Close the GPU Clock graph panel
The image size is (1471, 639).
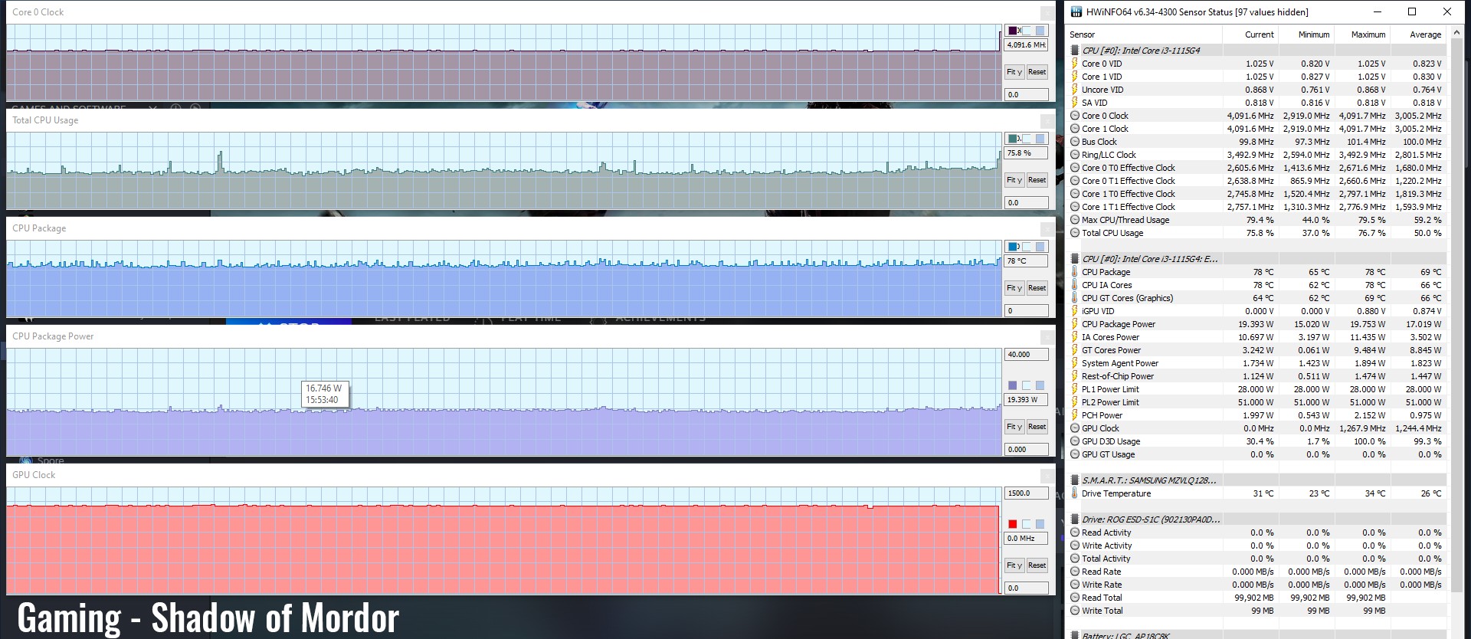point(1047,476)
